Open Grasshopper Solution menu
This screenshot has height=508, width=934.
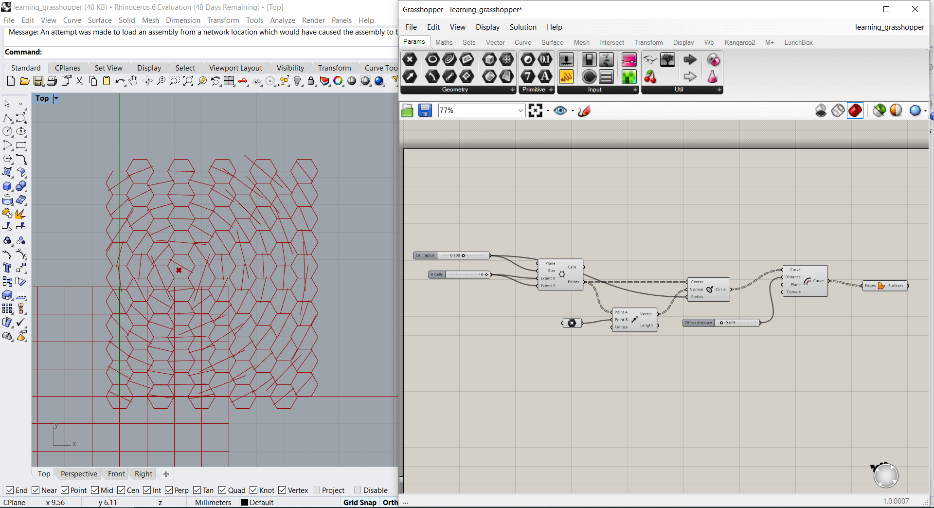tap(523, 27)
